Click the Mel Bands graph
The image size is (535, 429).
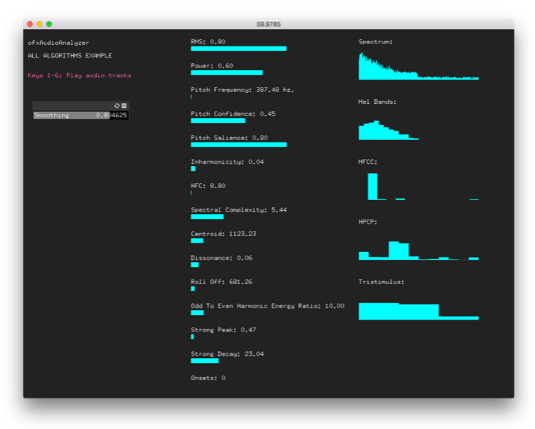(x=388, y=131)
